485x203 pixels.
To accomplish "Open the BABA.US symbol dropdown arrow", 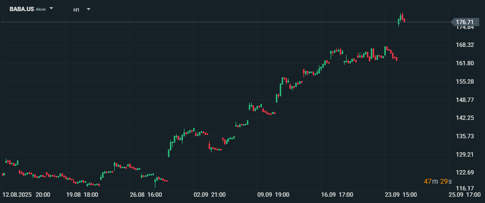I will click(52, 9).
